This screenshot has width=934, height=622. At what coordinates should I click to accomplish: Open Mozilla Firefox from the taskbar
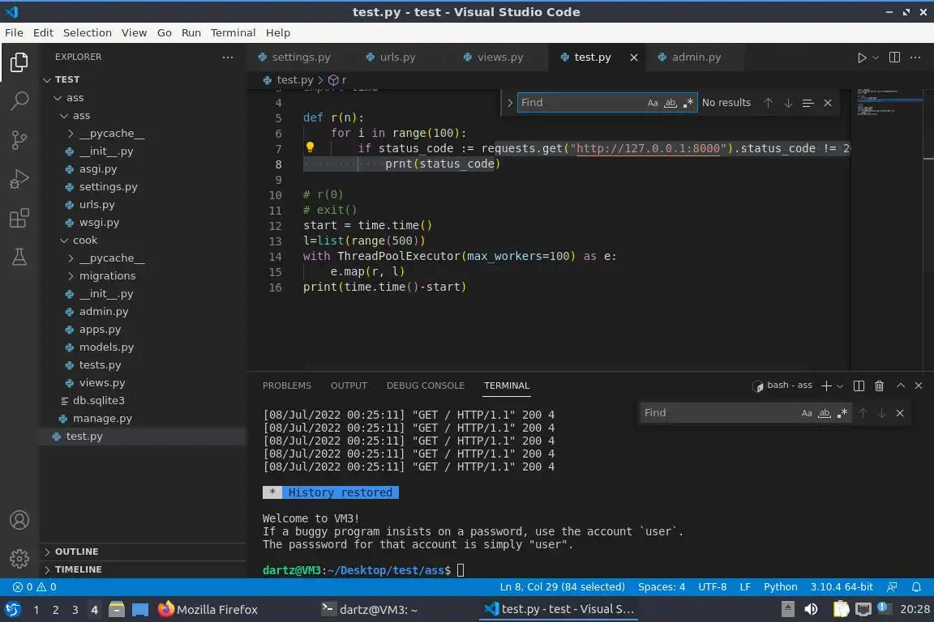208,610
